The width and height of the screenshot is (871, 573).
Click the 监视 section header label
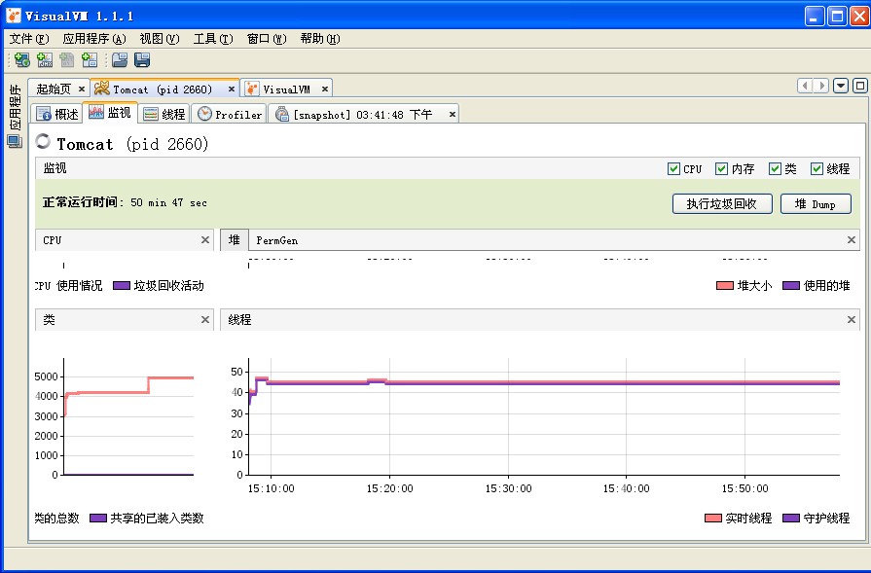pyautogui.click(x=55, y=168)
